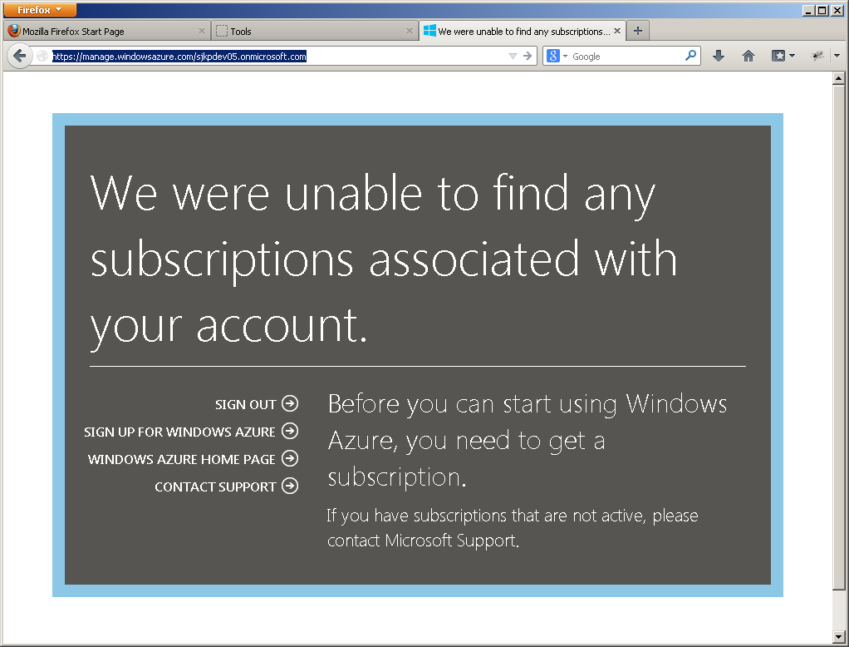Open the Downloads arrow icon in toolbar
Screen dimensions: 849x647
[719, 56]
